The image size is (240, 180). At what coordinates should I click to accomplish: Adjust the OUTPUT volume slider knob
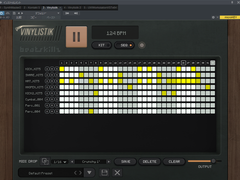click(213, 161)
